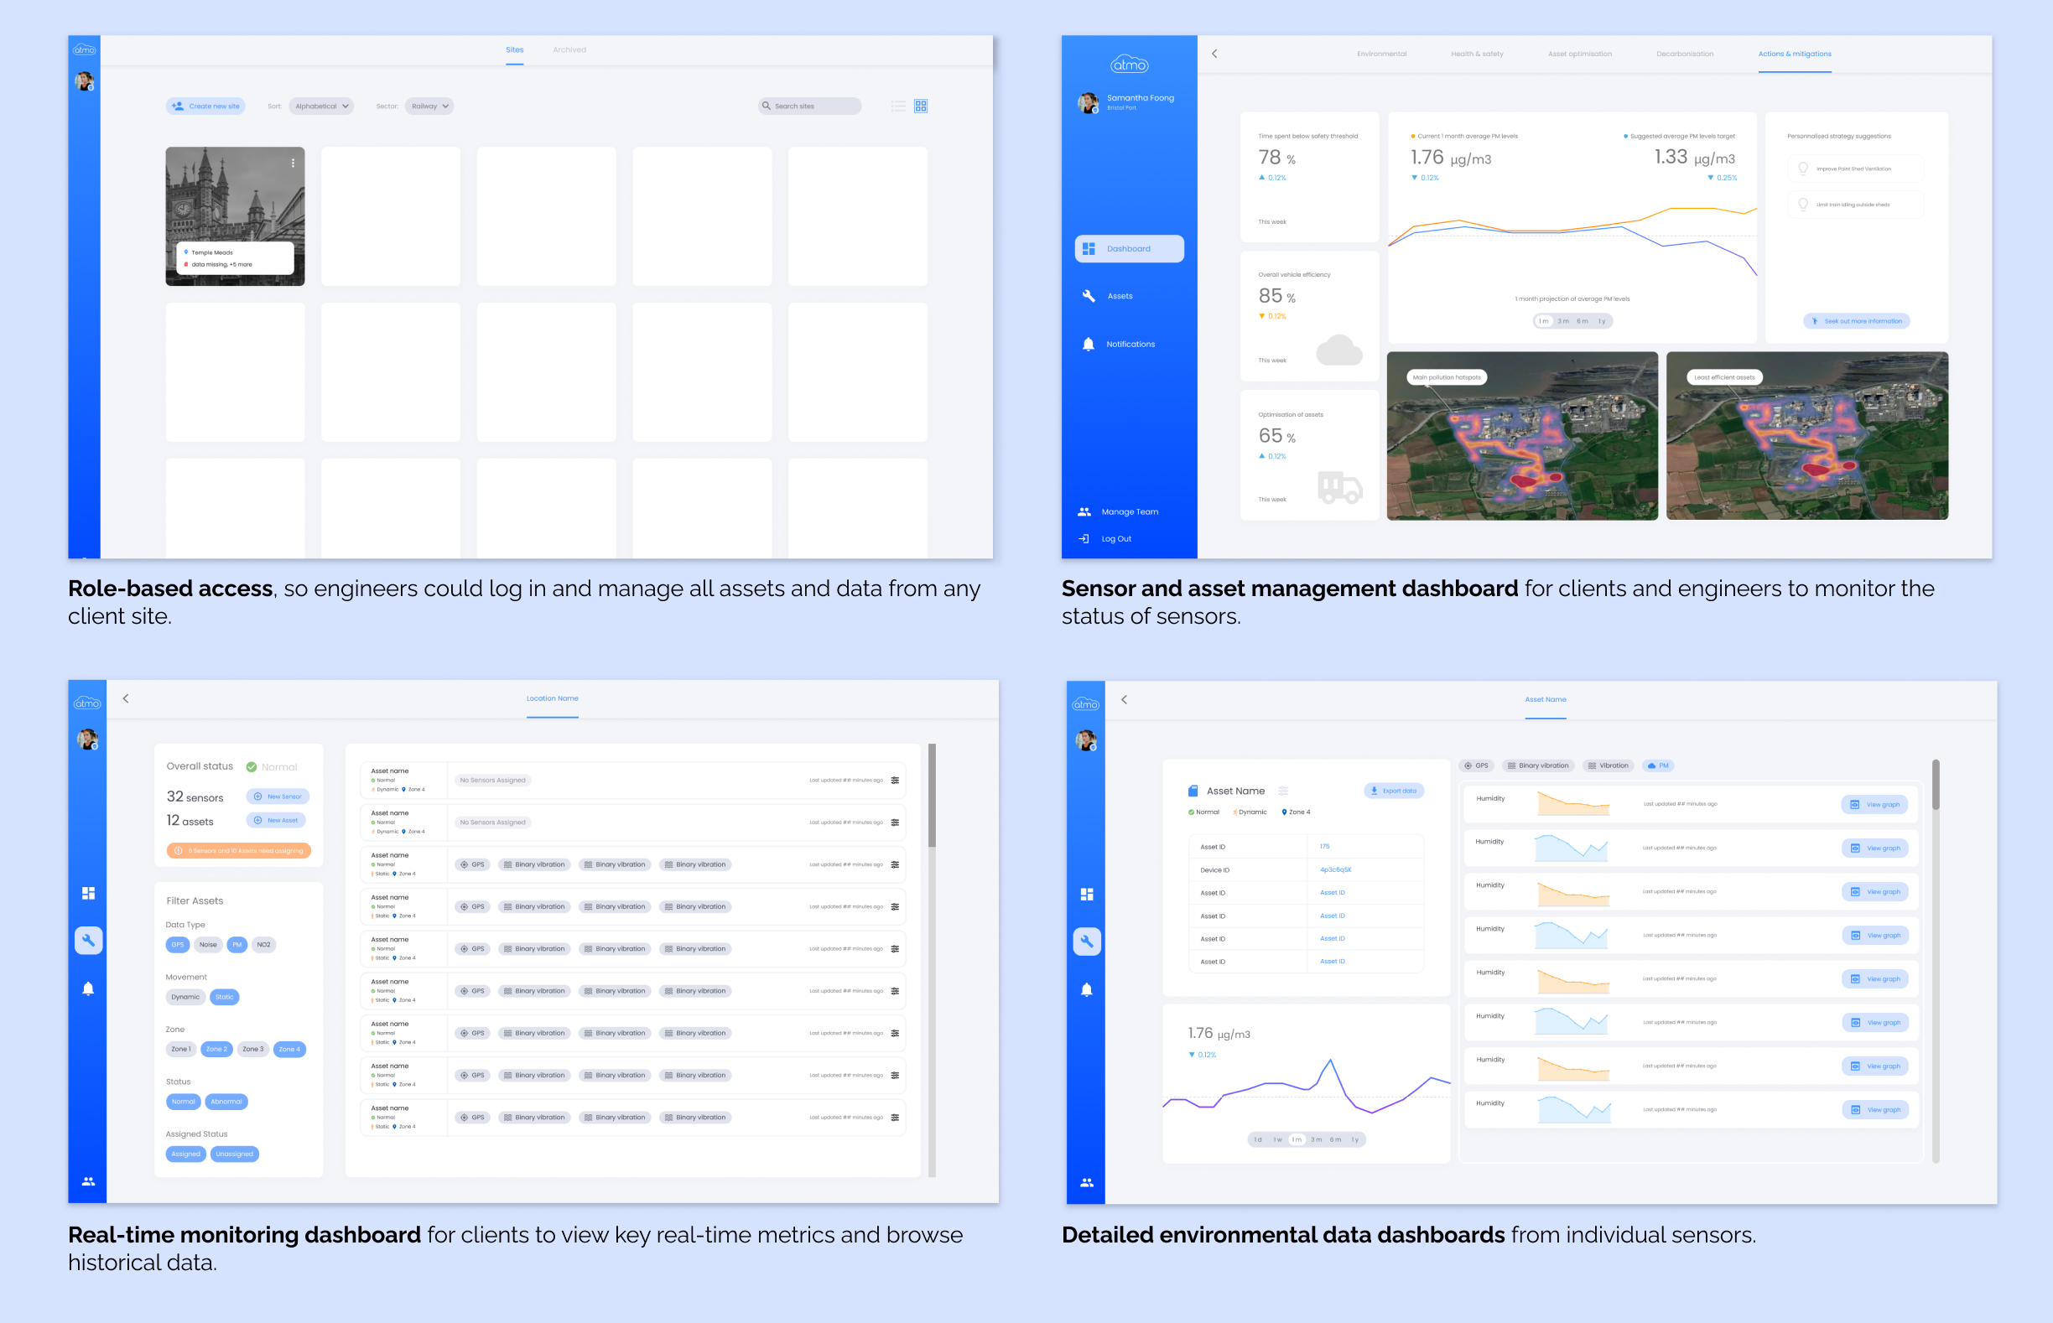
Task: Toggle the Noise data type filter
Action: [208, 944]
